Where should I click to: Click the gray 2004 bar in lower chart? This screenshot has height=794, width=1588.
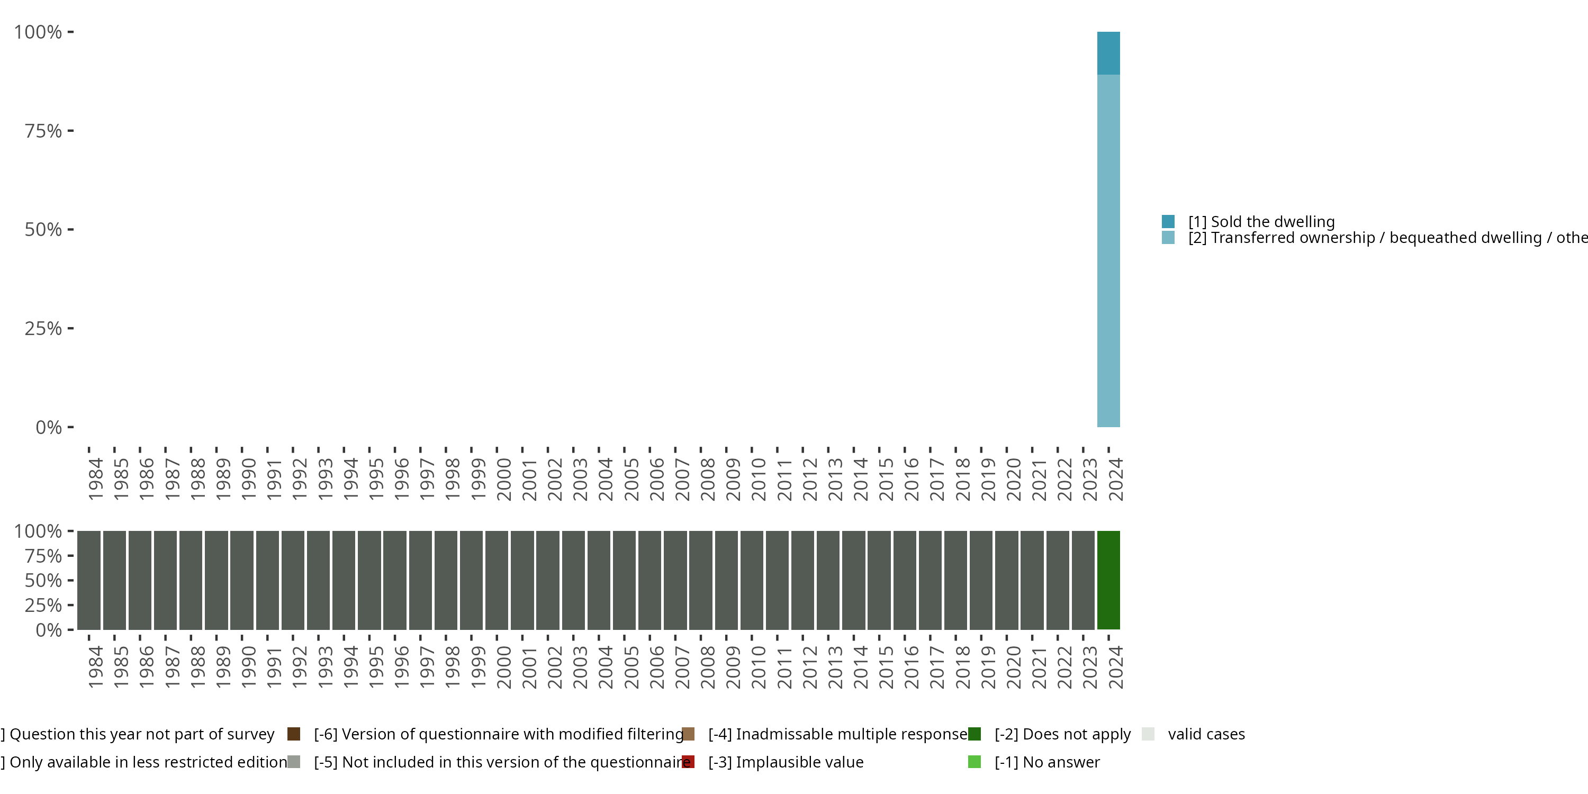coord(599,580)
